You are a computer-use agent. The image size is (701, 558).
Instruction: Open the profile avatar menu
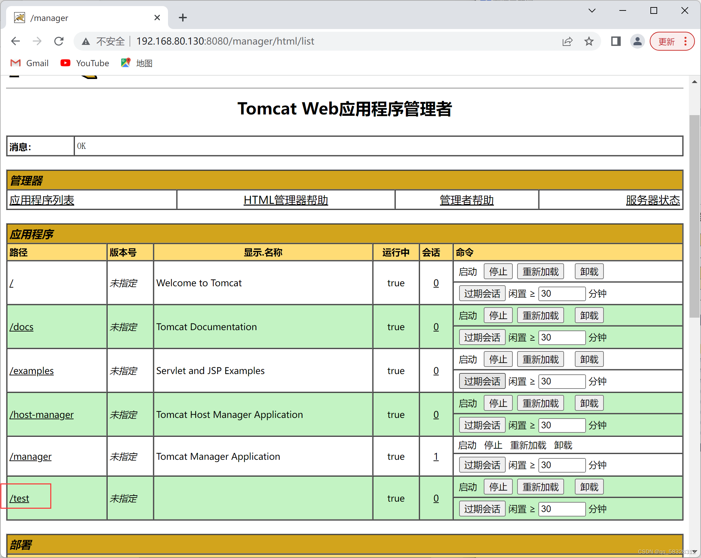pos(637,41)
